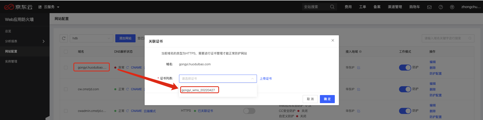Click 已关联证书 link in cwadmin row
The width and height of the screenshot is (483, 120).
click(205, 111)
